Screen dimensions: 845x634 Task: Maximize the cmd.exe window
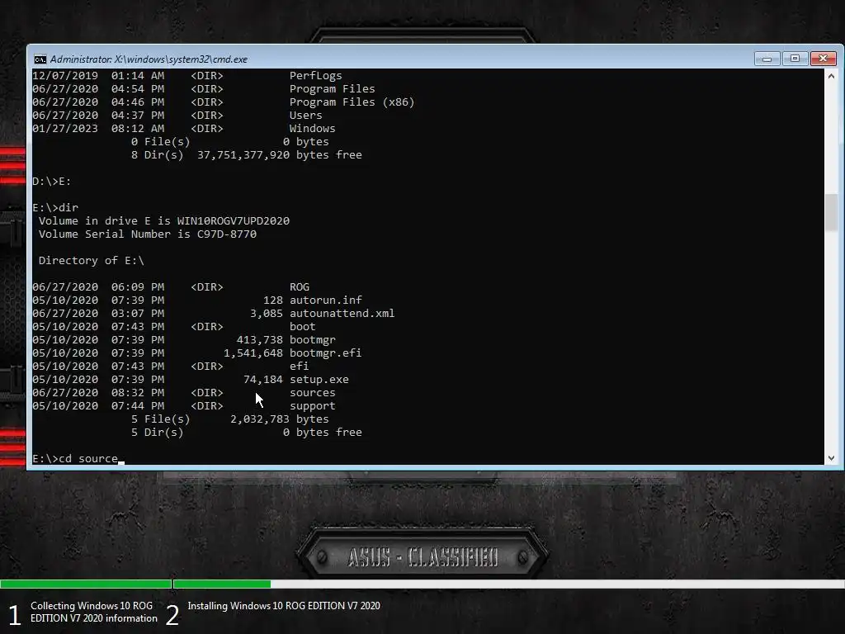(795, 59)
